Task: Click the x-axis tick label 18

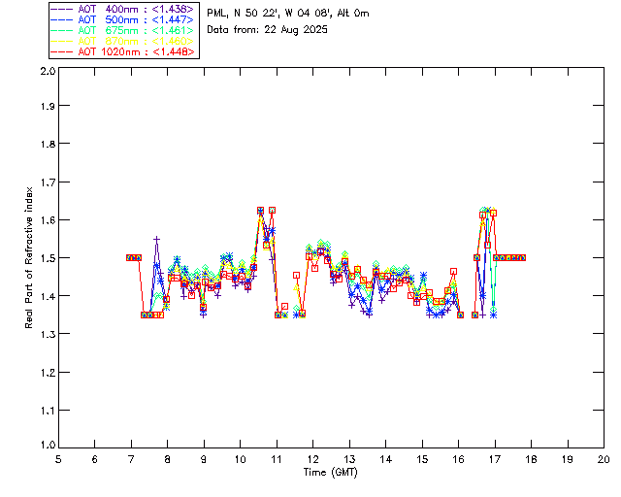Action: coord(531,459)
